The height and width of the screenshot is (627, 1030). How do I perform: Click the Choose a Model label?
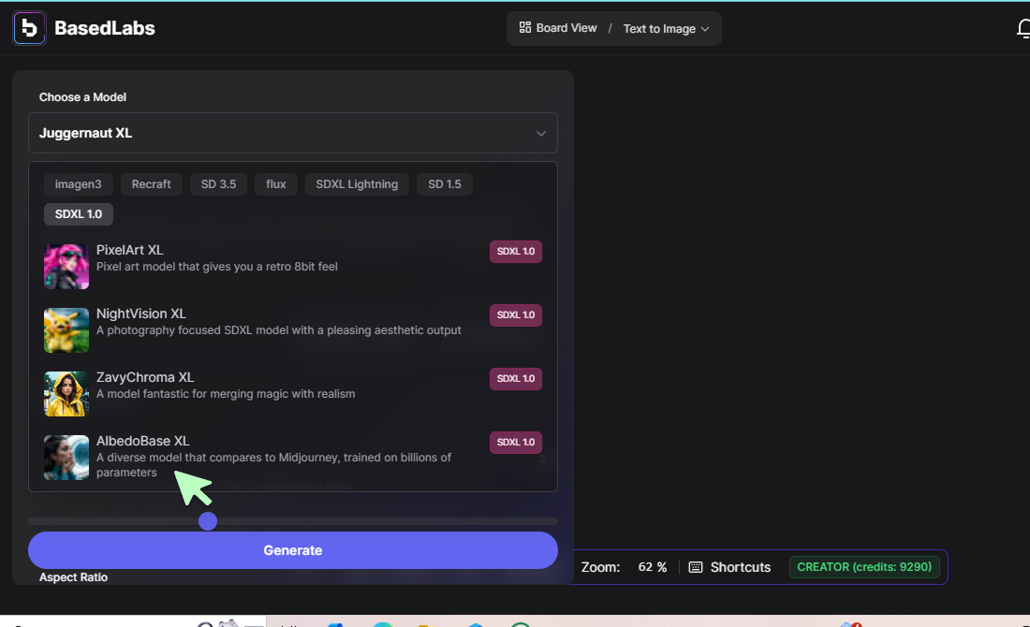coord(82,97)
